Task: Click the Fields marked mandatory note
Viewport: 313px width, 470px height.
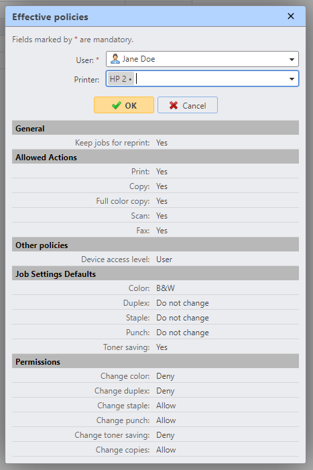Action: (x=73, y=40)
